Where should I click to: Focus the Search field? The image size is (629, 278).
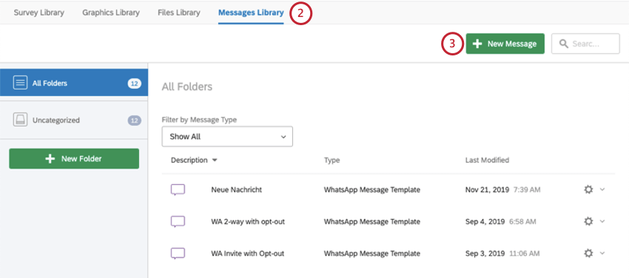coord(585,44)
